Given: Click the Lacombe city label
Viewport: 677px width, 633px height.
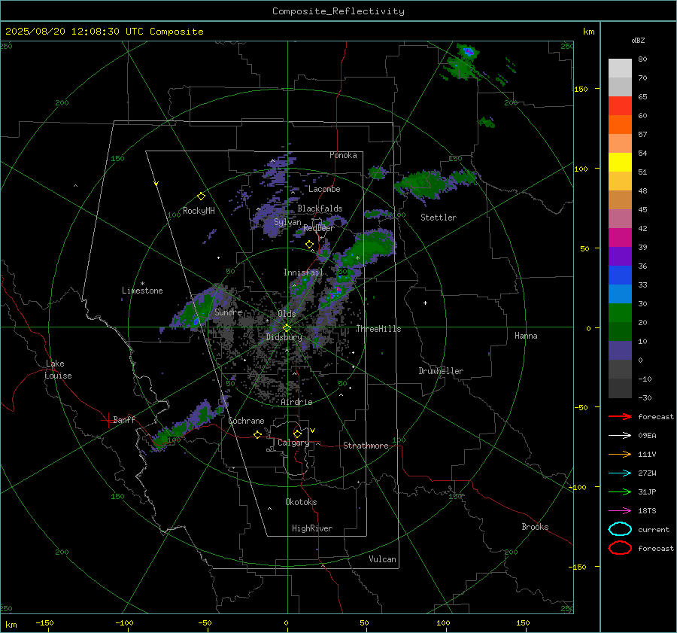Looking at the screenshot, I should (324, 189).
